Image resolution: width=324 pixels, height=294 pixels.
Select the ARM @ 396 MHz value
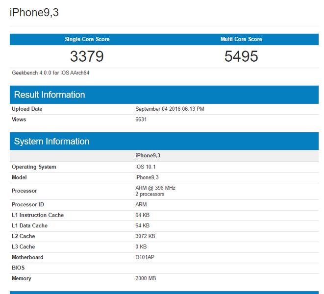(x=155, y=188)
